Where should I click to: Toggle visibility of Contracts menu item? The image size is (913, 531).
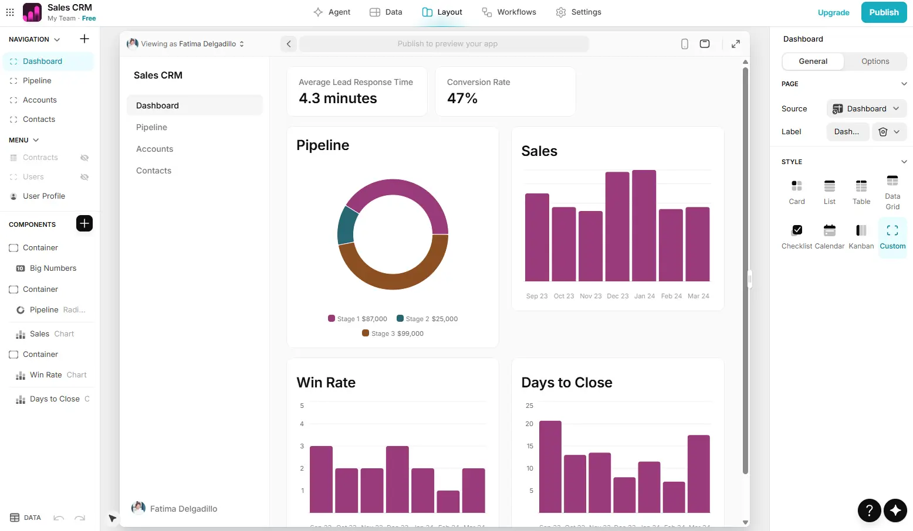click(84, 158)
